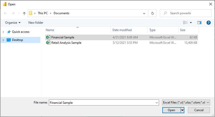
Task: Toggle the preview pane icon
Action: click(x=199, y=23)
